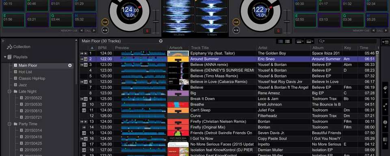Collapse the Late Night folder

[9, 91]
